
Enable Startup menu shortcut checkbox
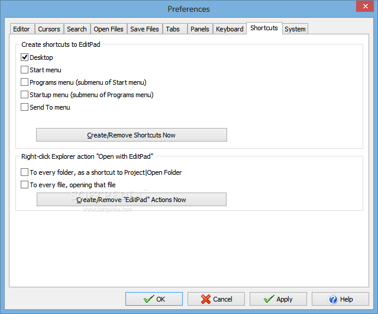[24, 95]
